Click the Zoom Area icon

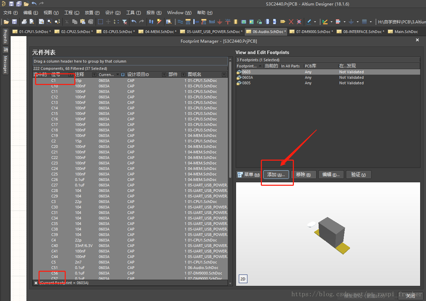click(49, 22)
